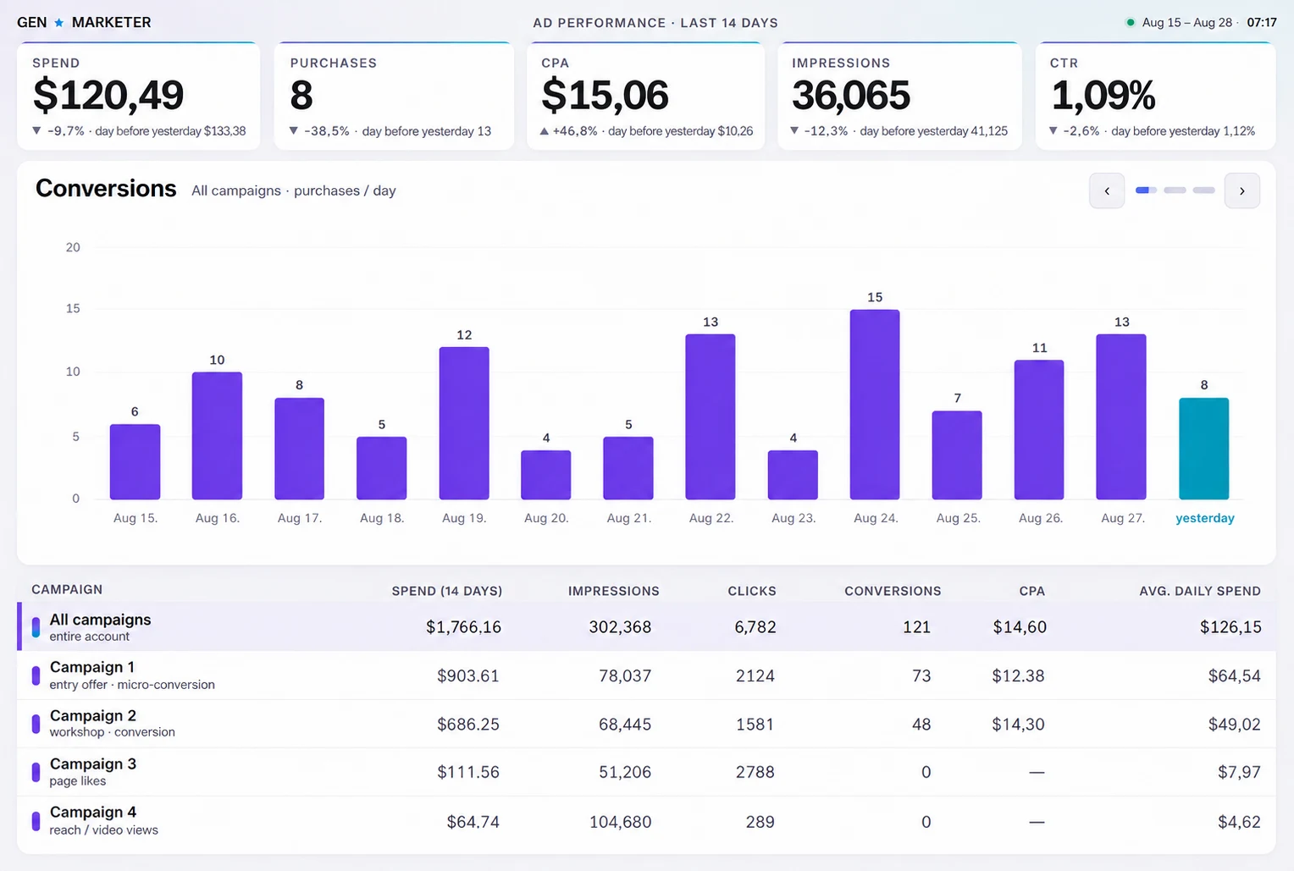Sort by 'CPA' table column header
This screenshot has height=871, width=1294.
tap(1032, 591)
